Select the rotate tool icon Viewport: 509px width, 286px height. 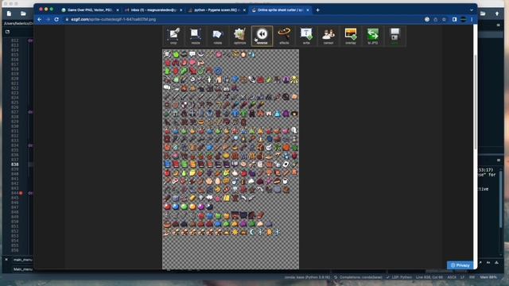tap(217, 36)
